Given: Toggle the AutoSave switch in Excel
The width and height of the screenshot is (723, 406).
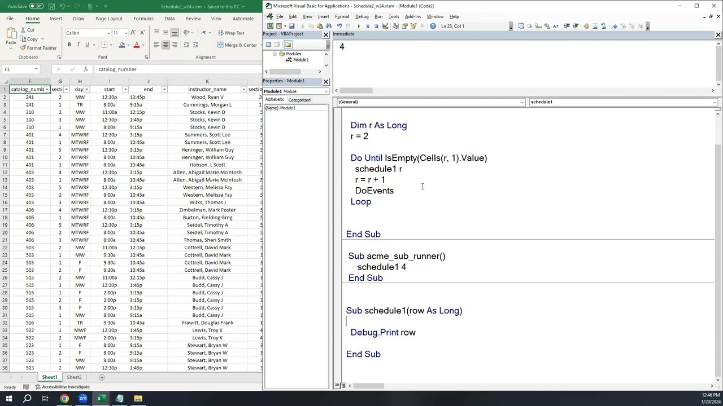Looking at the screenshot, I should pyautogui.click(x=36, y=6).
